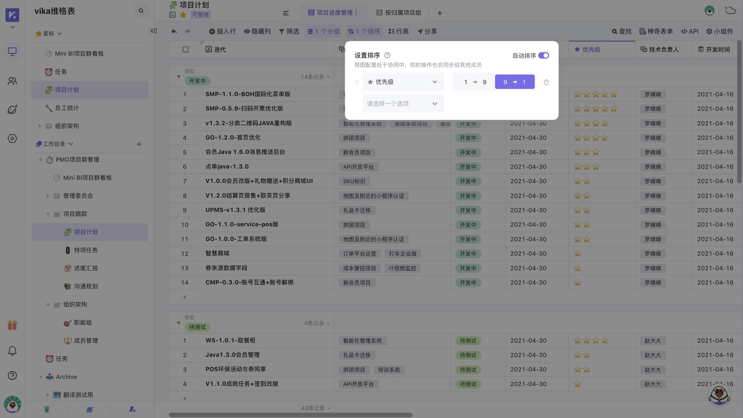Open the template center icon in sidebar
Viewport: 743px width, 418px height.
12,109
